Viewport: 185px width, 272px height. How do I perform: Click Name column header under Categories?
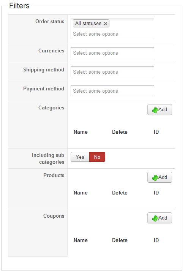click(81, 132)
